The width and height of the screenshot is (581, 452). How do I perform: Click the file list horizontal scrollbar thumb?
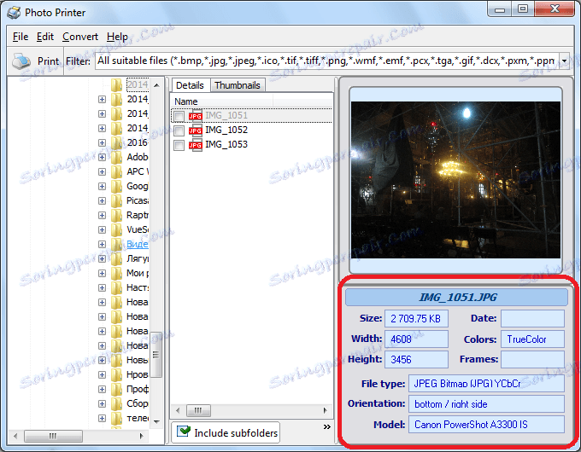pyautogui.click(x=198, y=410)
